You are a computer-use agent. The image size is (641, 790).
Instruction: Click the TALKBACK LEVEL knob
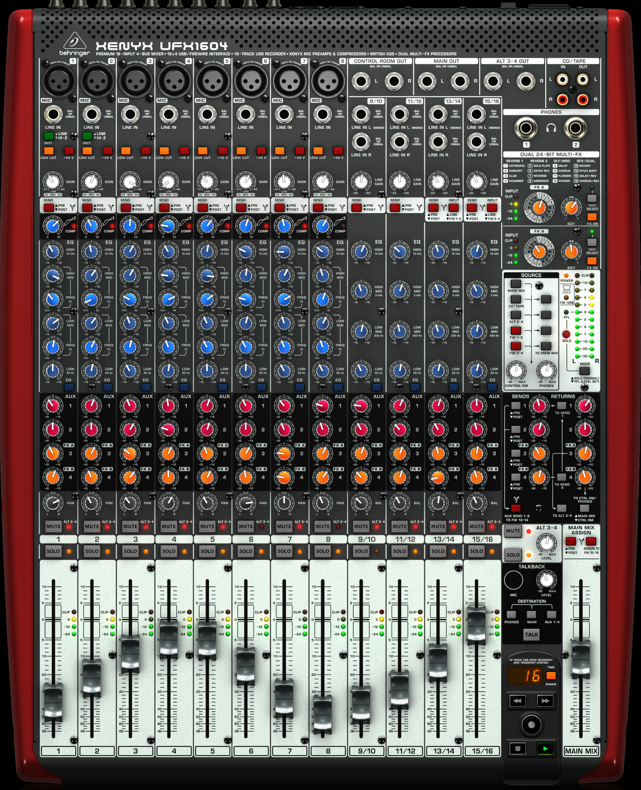[x=546, y=581]
